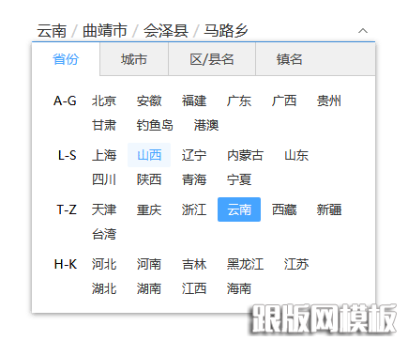Choose 江西 province

tap(194, 288)
